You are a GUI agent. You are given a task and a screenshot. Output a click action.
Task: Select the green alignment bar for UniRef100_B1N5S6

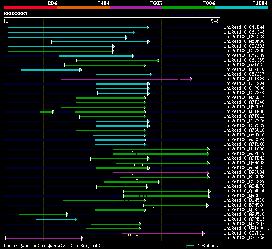(105, 201)
